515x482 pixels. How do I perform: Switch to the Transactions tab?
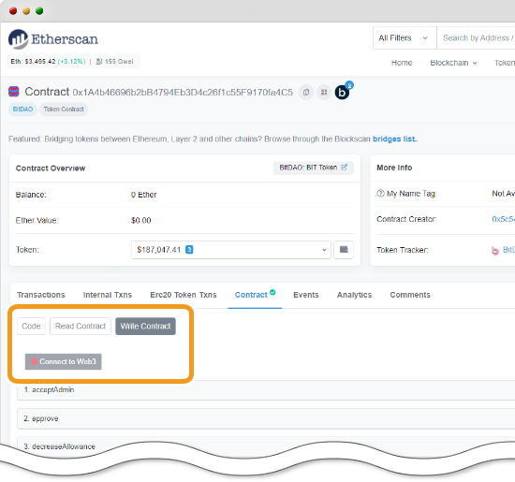tap(41, 295)
